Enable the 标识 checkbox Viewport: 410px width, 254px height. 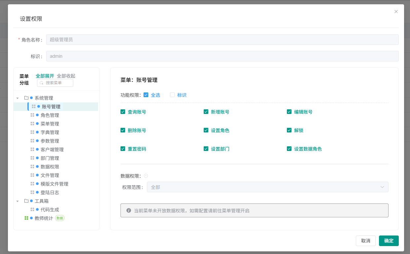(172, 95)
